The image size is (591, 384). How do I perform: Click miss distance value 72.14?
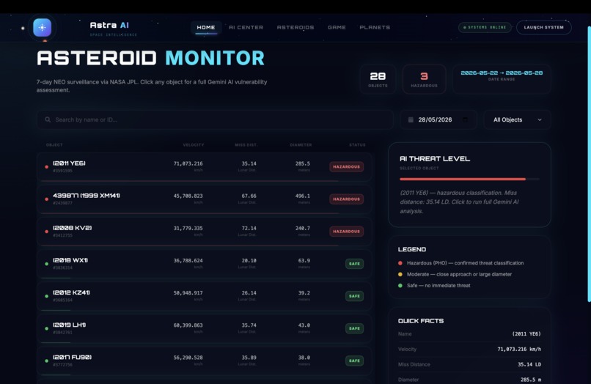[249, 229]
